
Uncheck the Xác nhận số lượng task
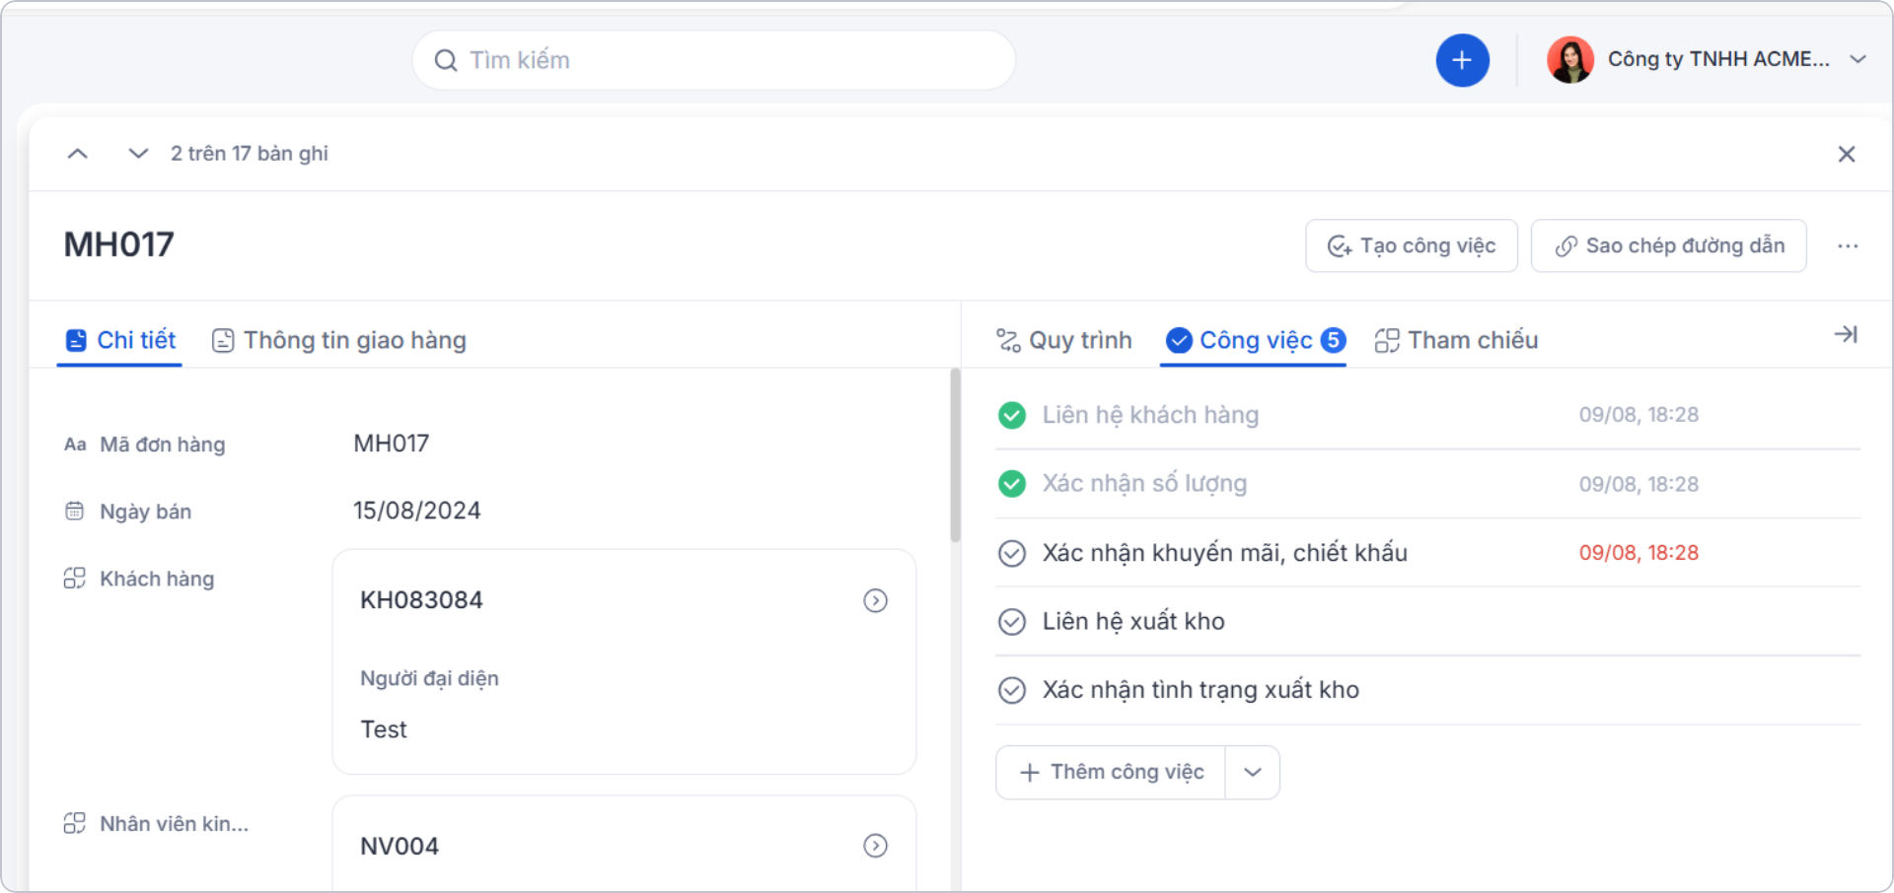pos(1012,484)
